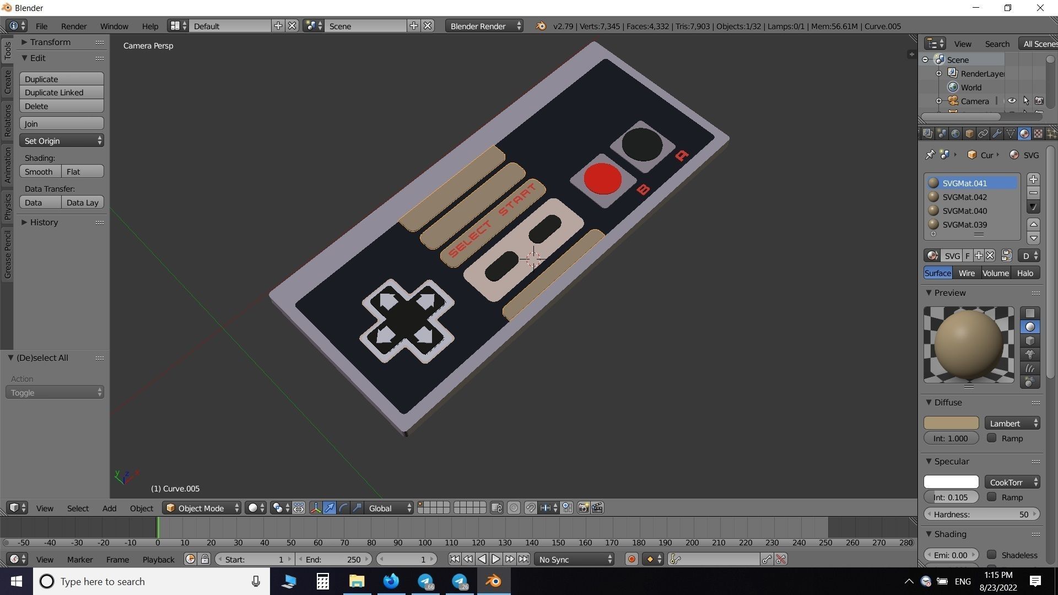This screenshot has width=1058, height=595.
Task: Click the rotate manipulator arc icon
Action: [343, 508]
